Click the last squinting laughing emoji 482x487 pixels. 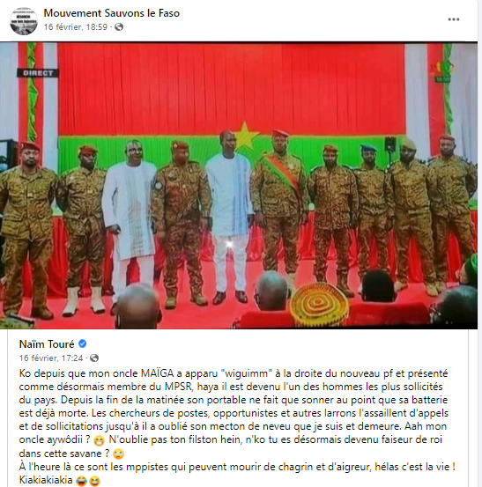[x=94, y=481]
